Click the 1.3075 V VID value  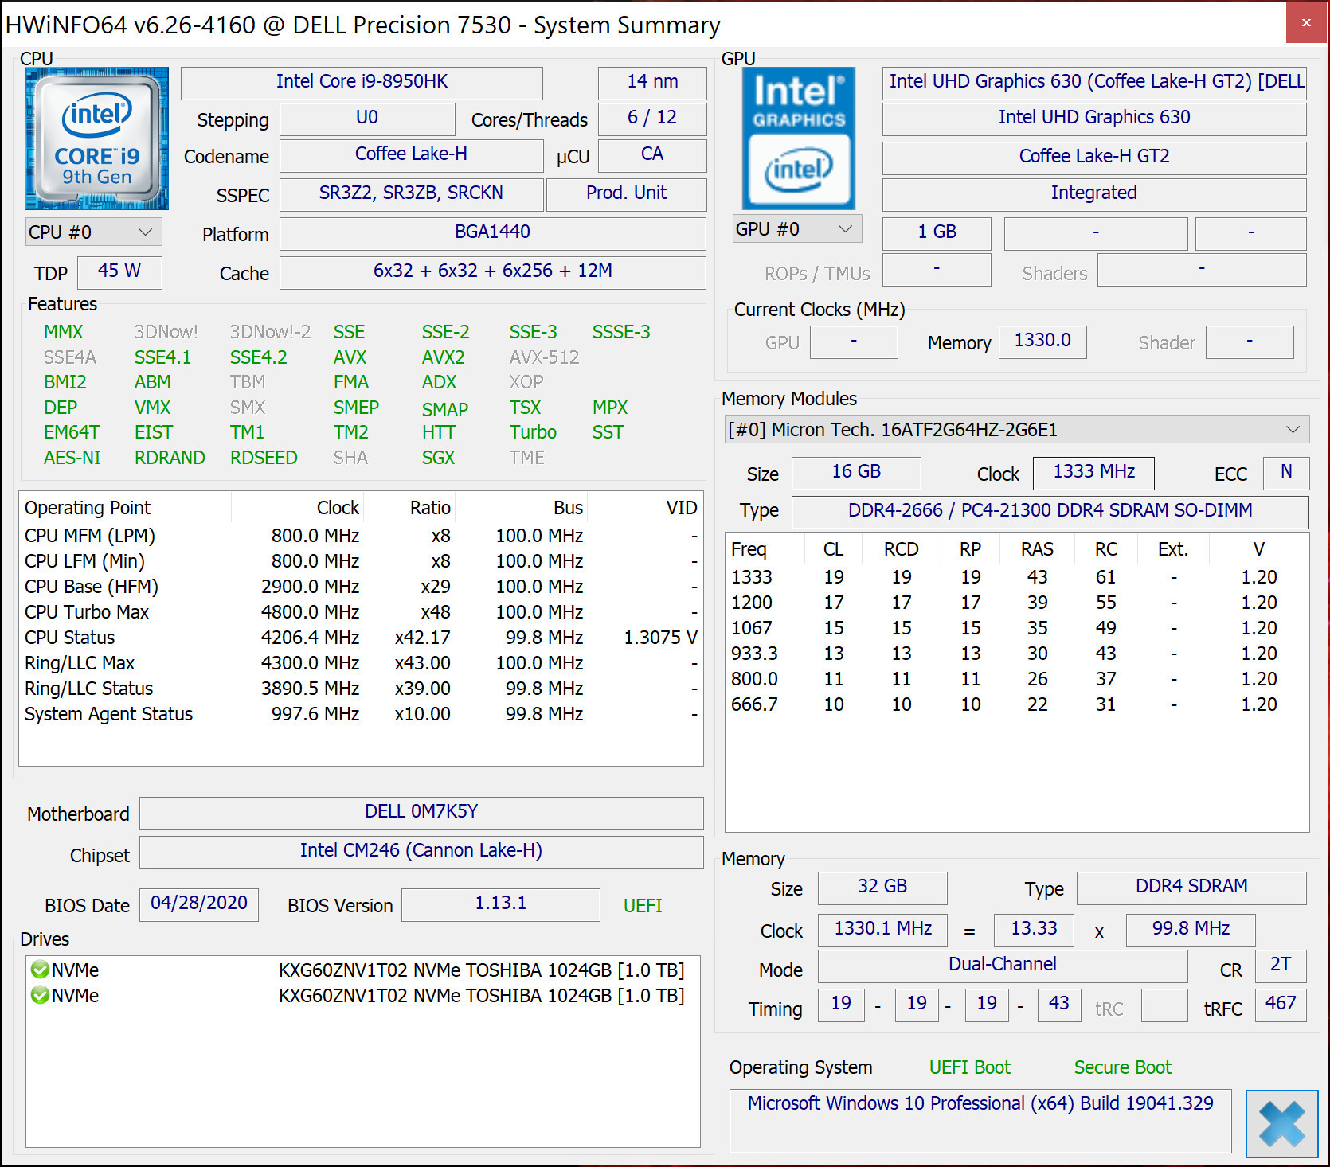coord(660,638)
